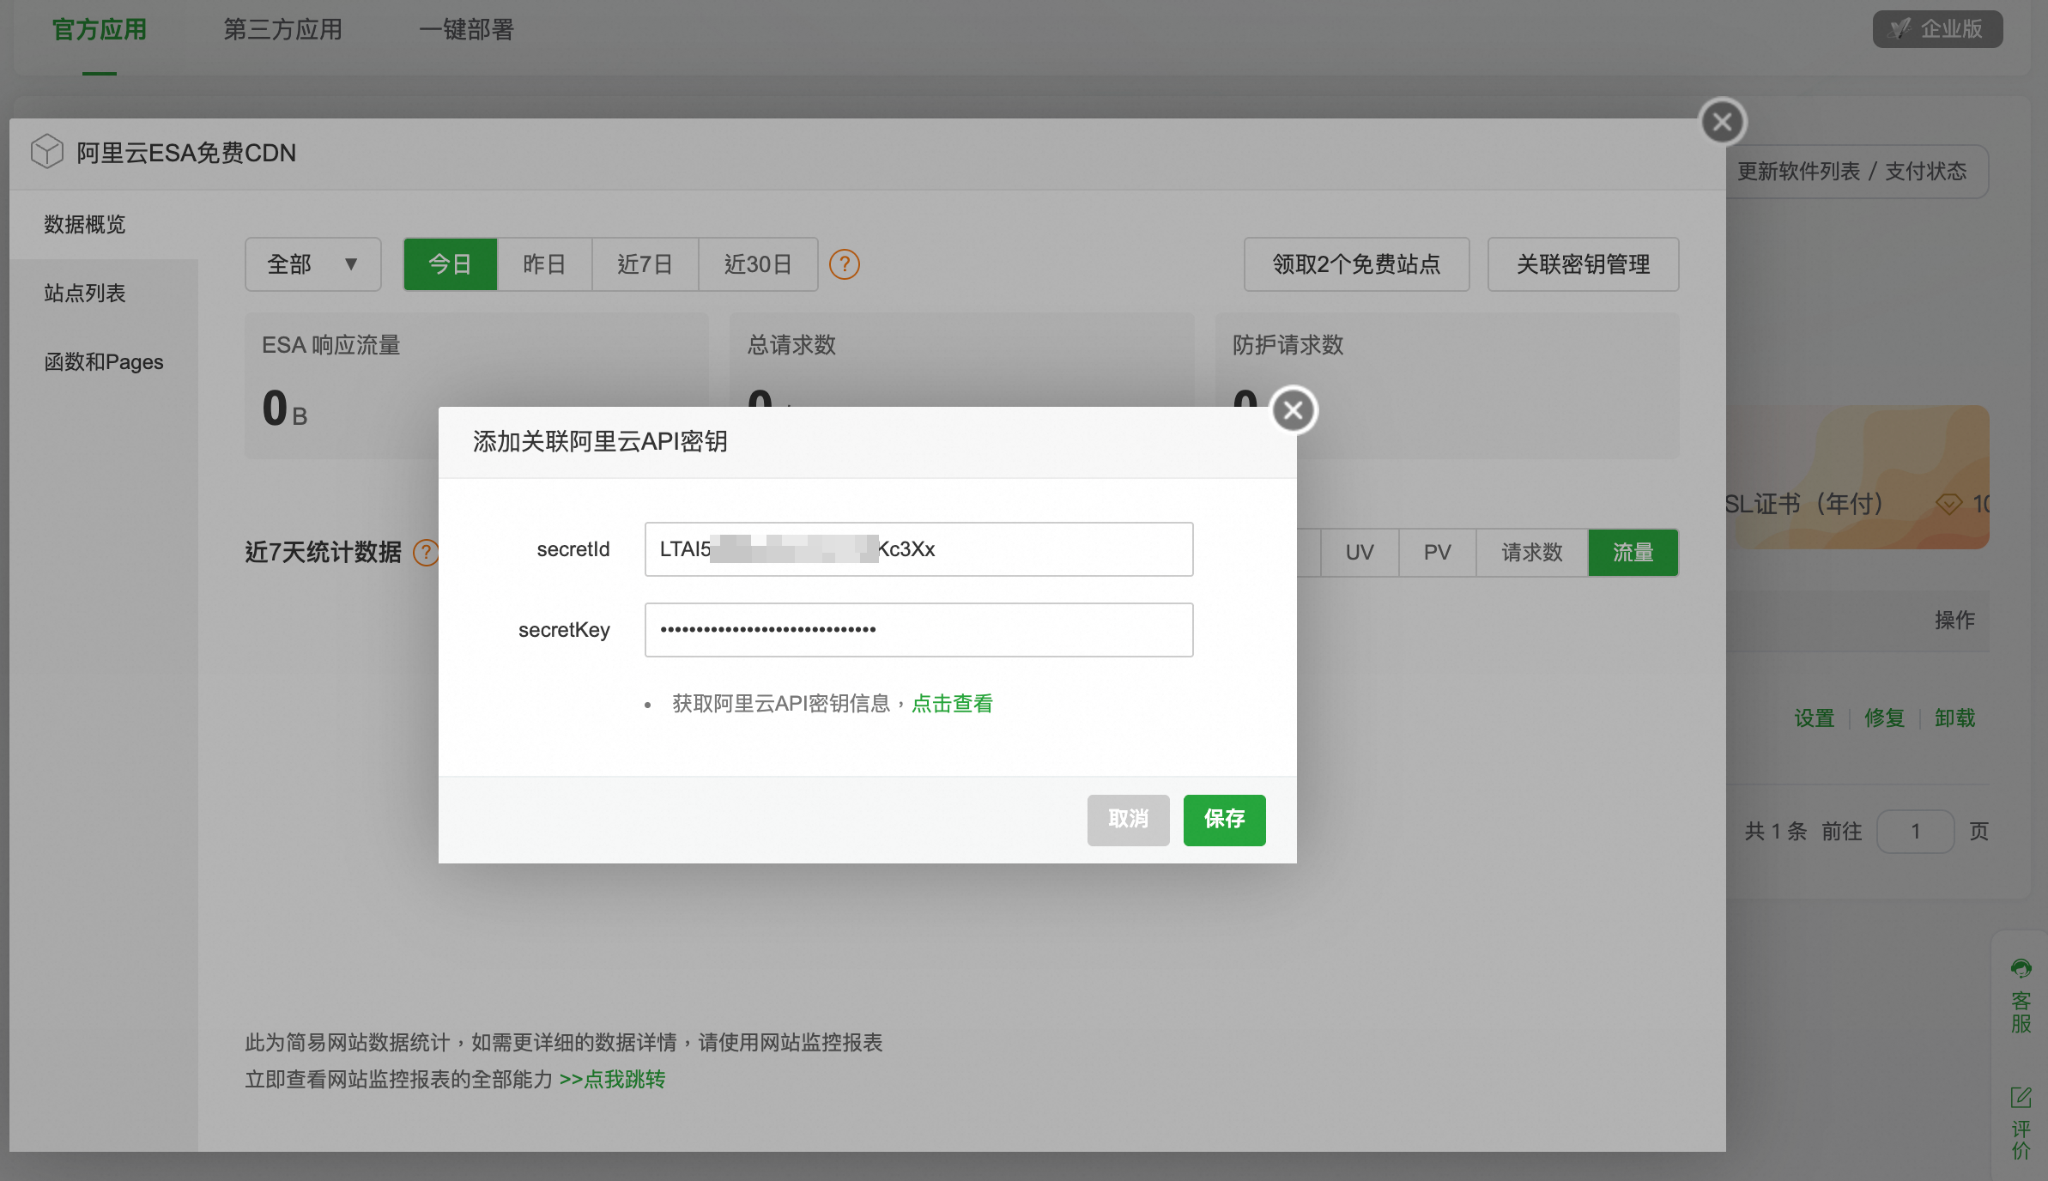Switch chart metric to 请求数

1531,553
